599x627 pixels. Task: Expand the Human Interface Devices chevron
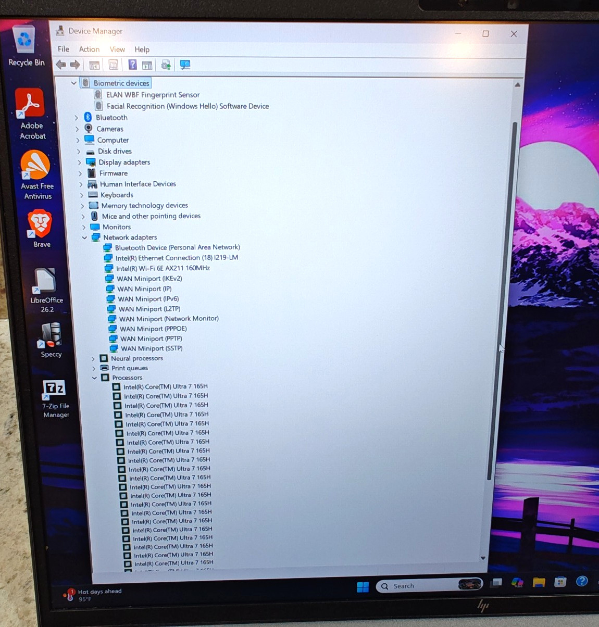[x=81, y=184]
